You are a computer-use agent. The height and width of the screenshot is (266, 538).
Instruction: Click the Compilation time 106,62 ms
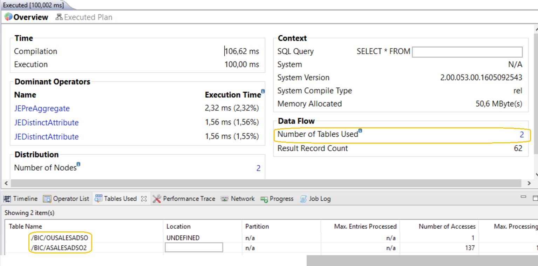click(241, 51)
